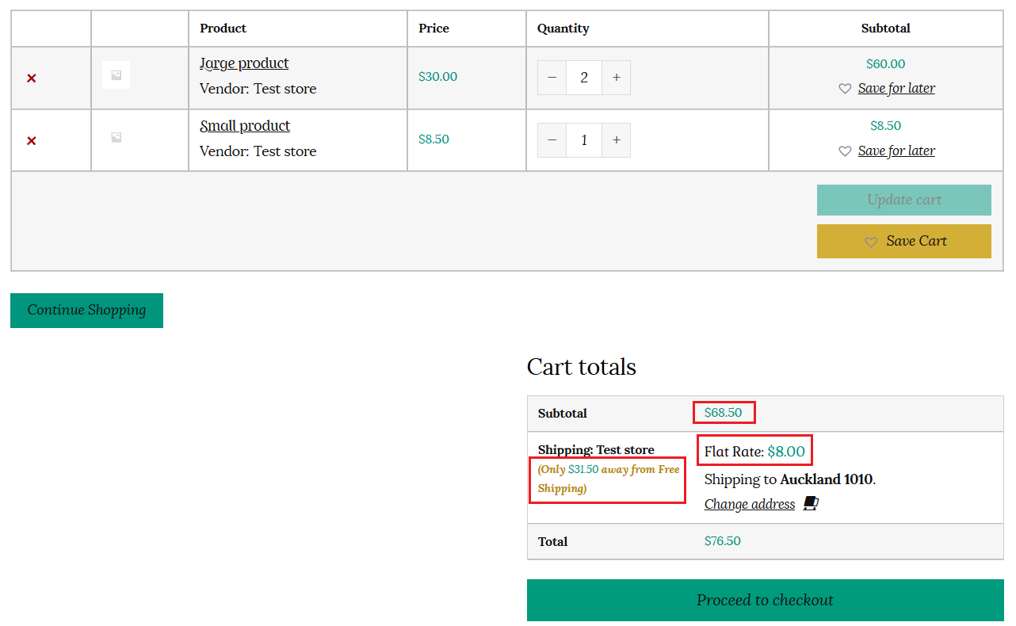Click the Update cart button

click(904, 200)
